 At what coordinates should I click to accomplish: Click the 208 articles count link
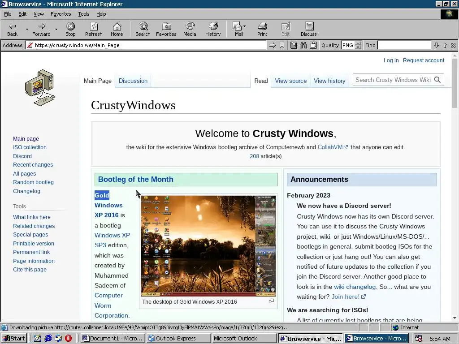tap(255, 156)
